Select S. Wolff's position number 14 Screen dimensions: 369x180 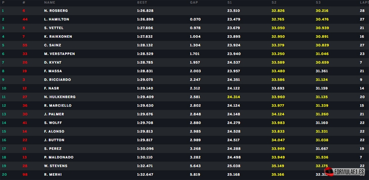pyautogui.click(x=3, y=123)
